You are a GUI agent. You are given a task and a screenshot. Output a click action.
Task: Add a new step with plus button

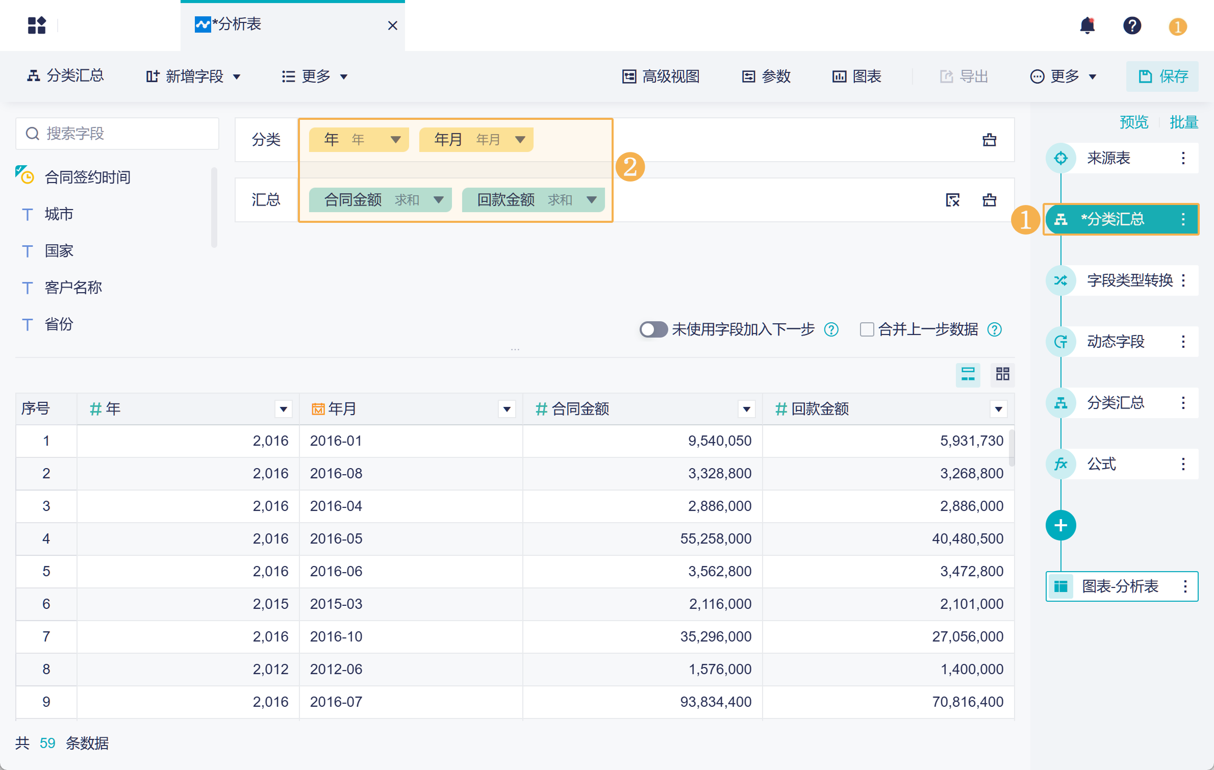tap(1061, 525)
